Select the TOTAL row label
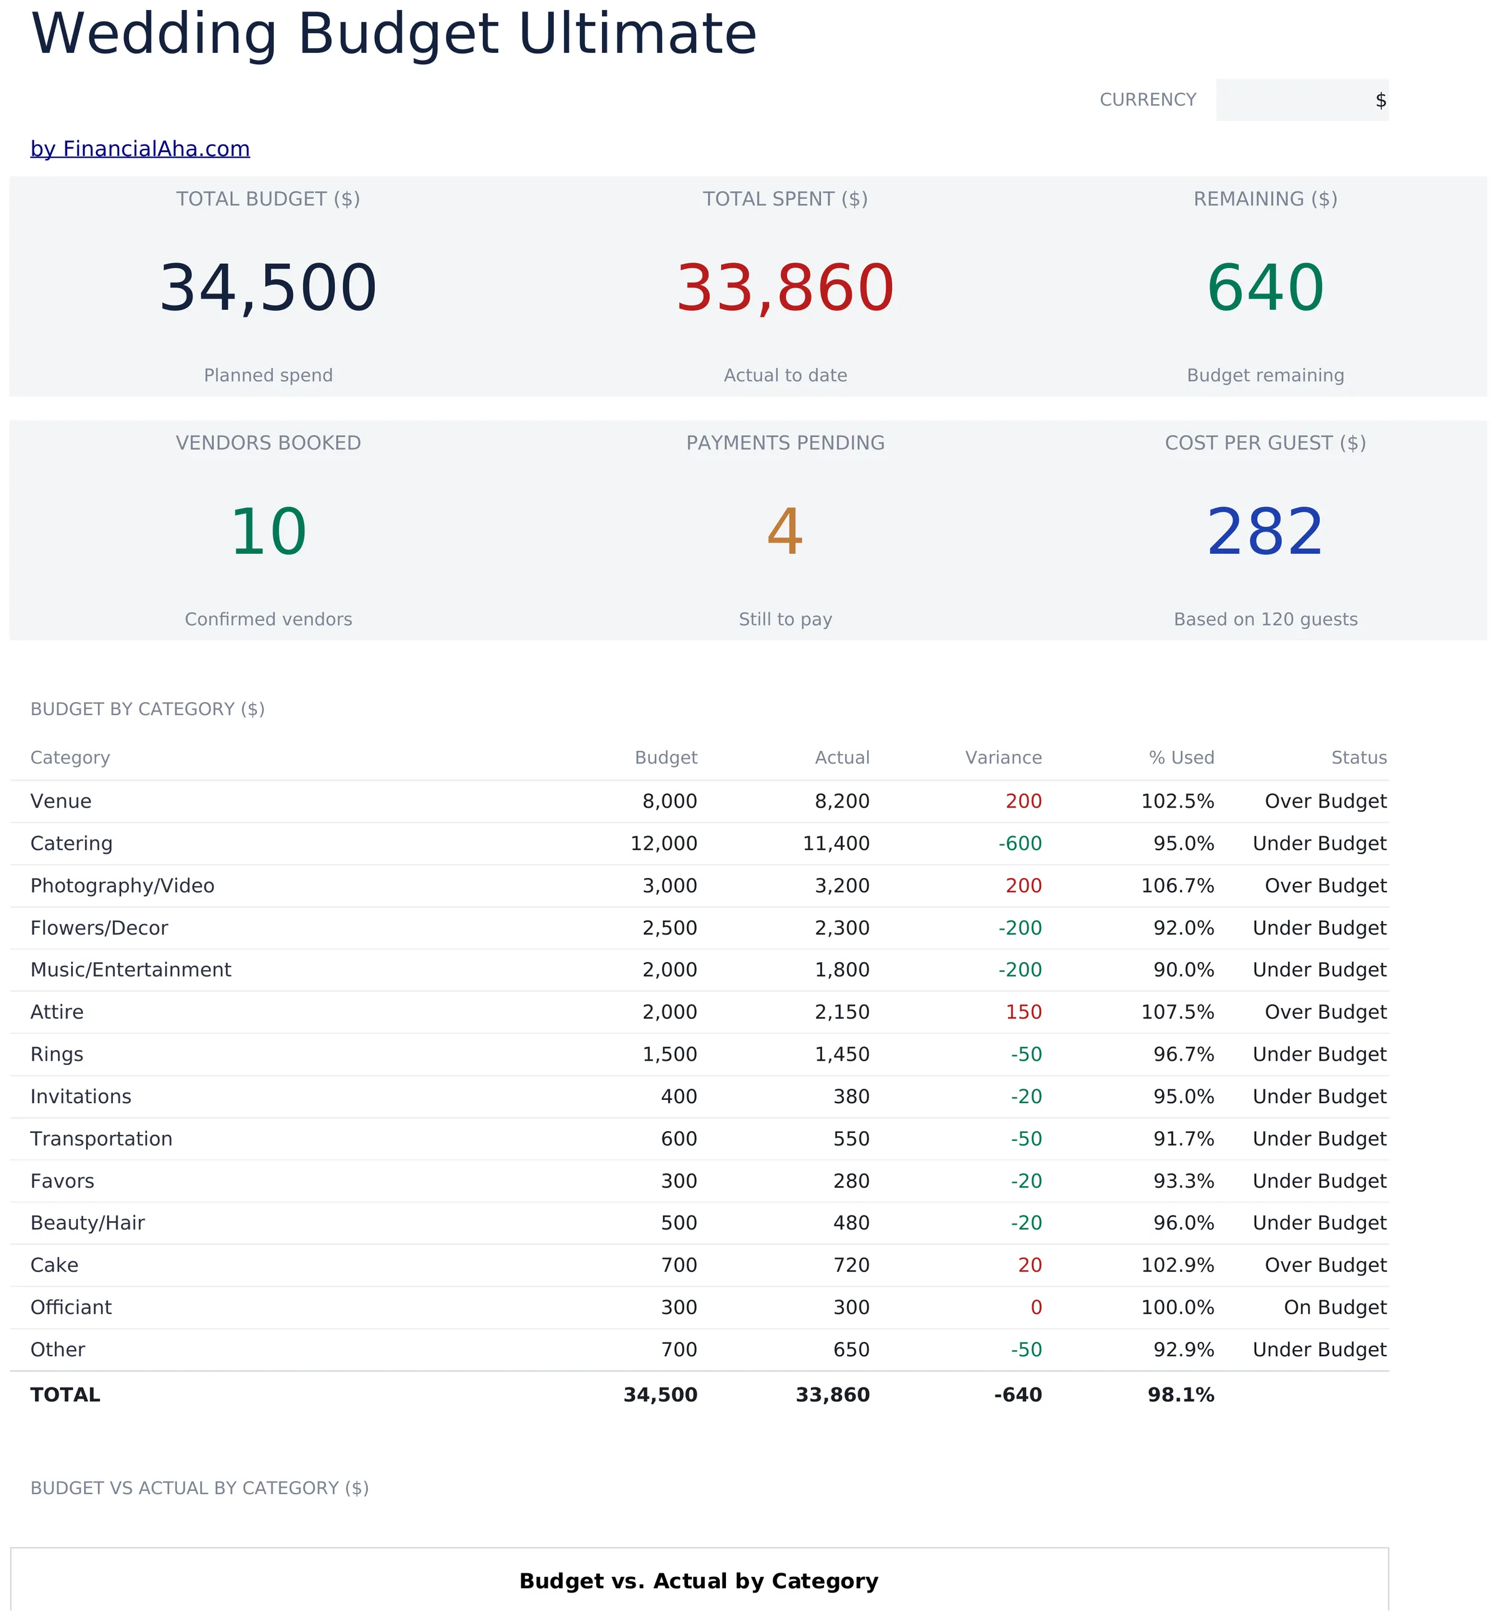1497x1620 pixels. coord(65,1395)
